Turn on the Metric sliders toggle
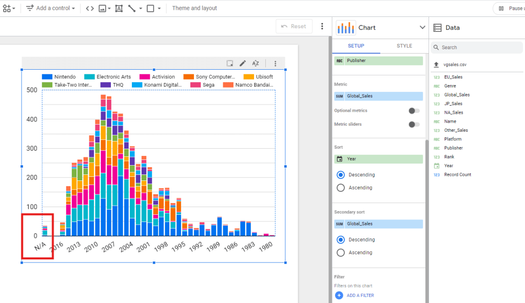 pyautogui.click(x=414, y=124)
